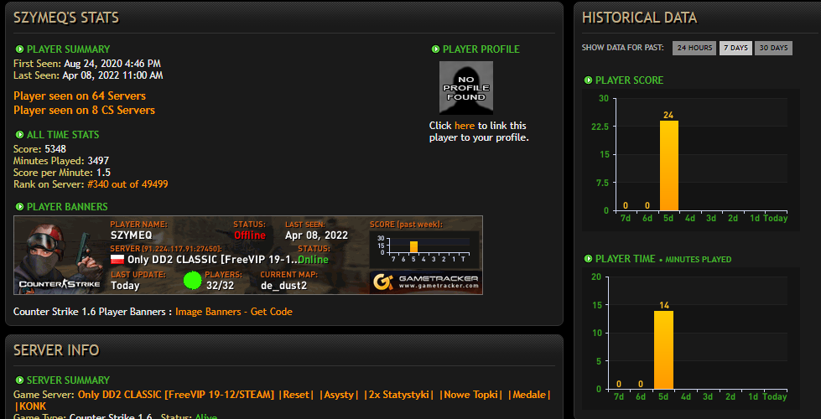Click the GameTracker logo in the banner
Screen dimensions: 821x419
[426, 282]
